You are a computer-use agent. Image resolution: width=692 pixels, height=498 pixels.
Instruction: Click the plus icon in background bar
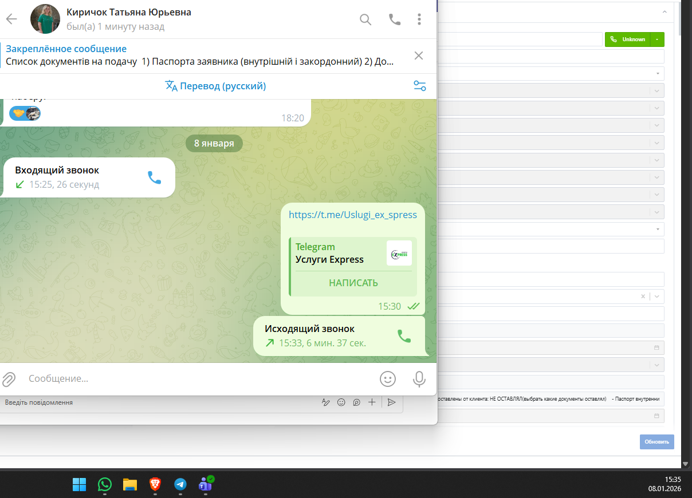click(372, 402)
